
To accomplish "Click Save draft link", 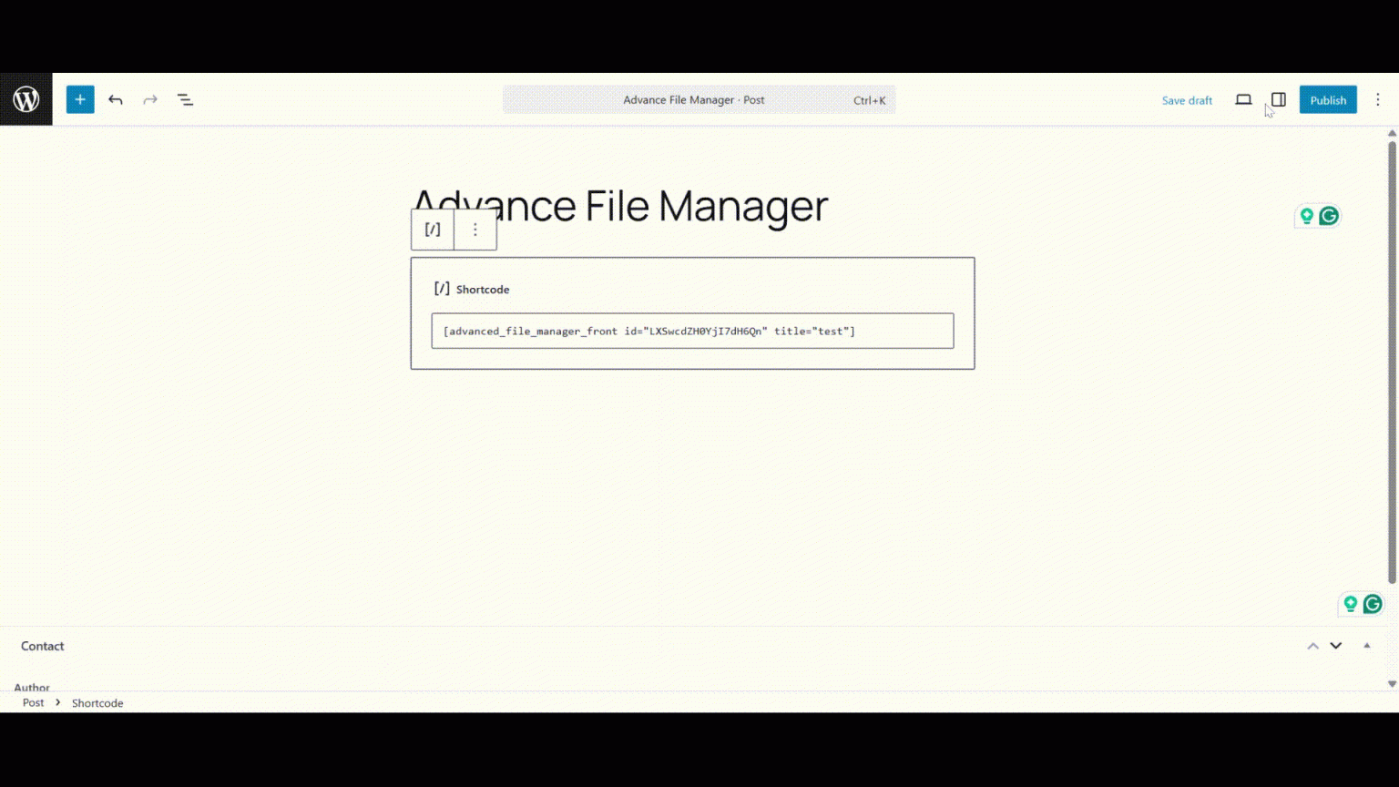I will pyautogui.click(x=1187, y=100).
